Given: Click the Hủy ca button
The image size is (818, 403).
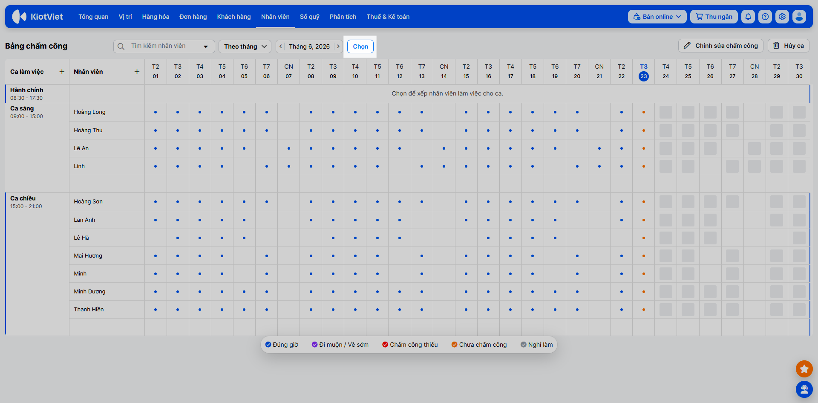Looking at the screenshot, I should point(789,46).
